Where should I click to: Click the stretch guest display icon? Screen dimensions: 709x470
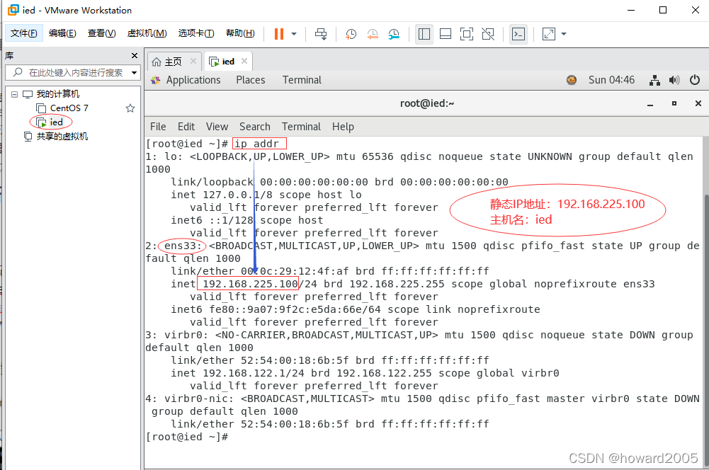548,34
